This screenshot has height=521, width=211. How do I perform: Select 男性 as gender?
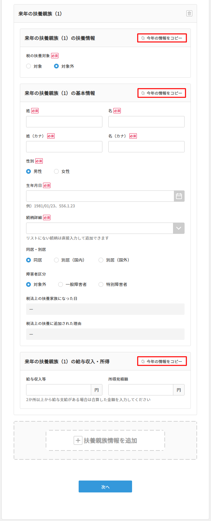[x=29, y=171]
